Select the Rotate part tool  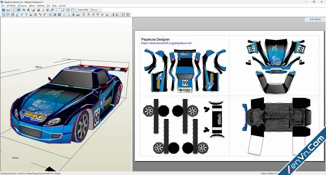point(8,15)
